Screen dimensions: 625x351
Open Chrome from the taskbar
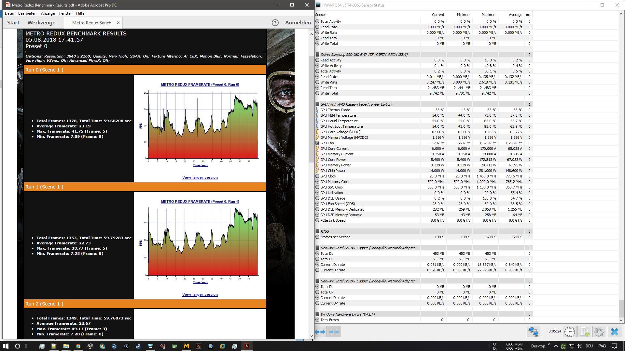[78, 346]
